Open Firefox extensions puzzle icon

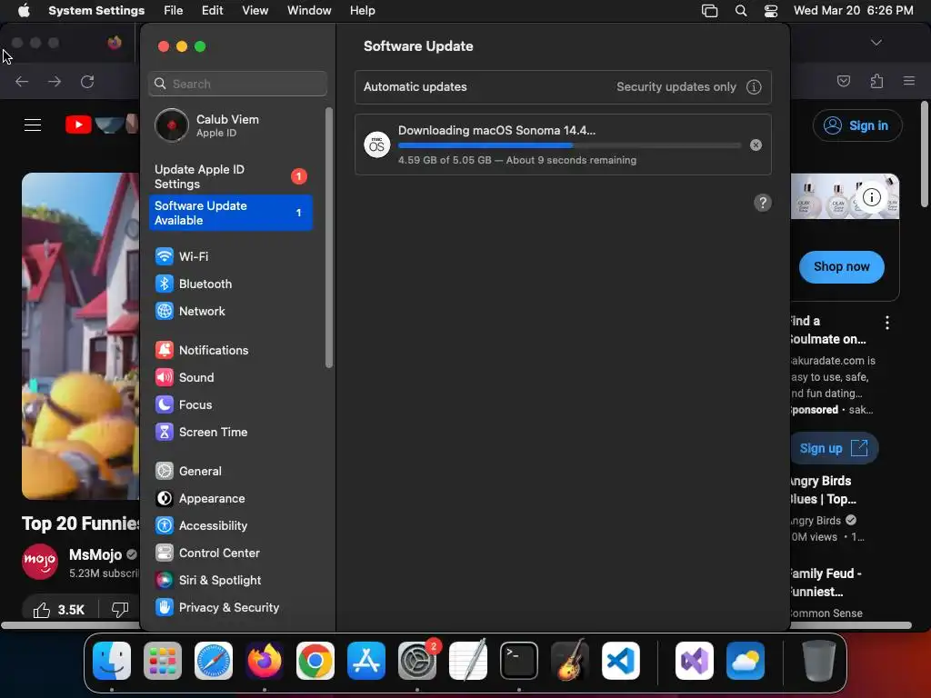tap(876, 81)
